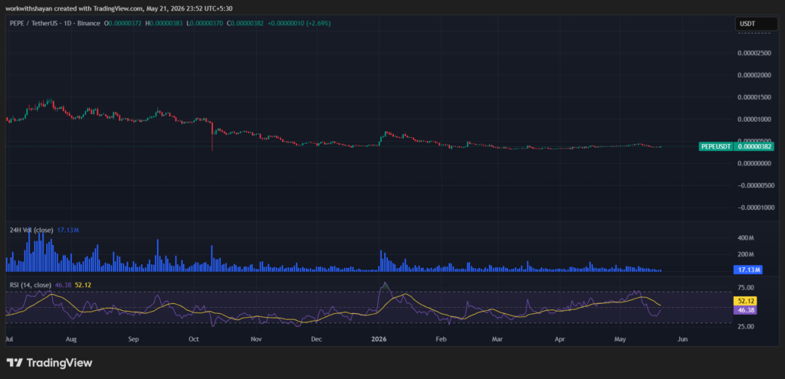
Task: Click the 200M volume axis label
Action: tap(746, 254)
